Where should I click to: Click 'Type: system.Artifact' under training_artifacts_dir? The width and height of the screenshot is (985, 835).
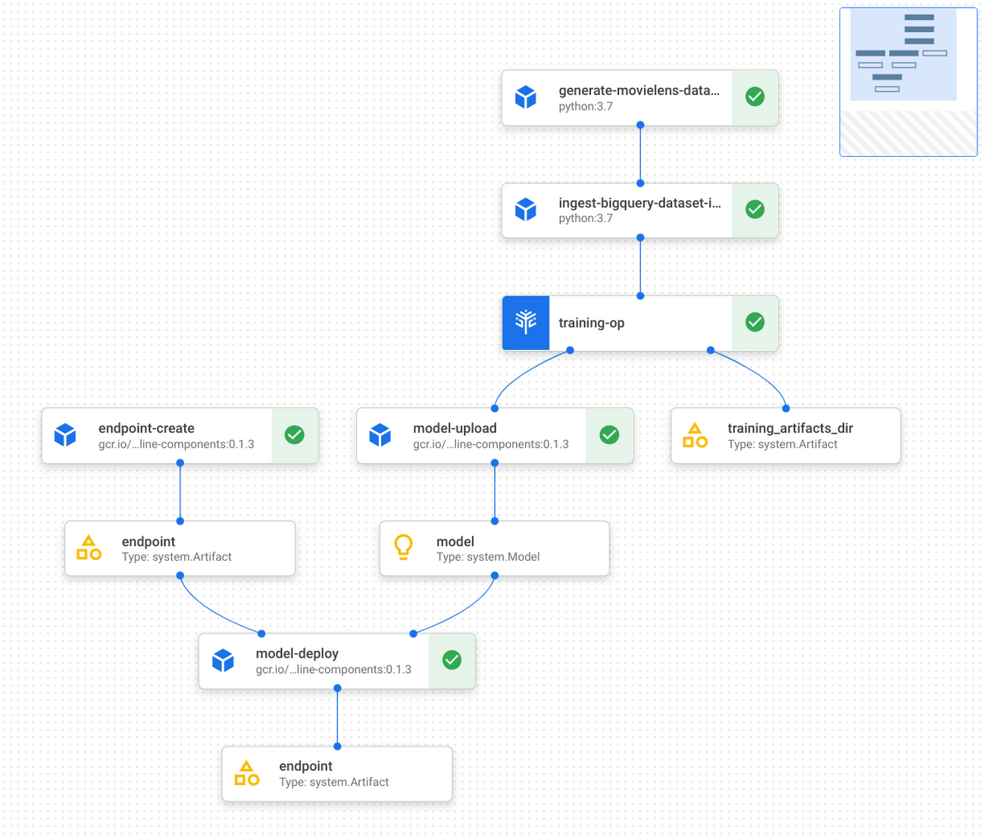(x=783, y=445)
